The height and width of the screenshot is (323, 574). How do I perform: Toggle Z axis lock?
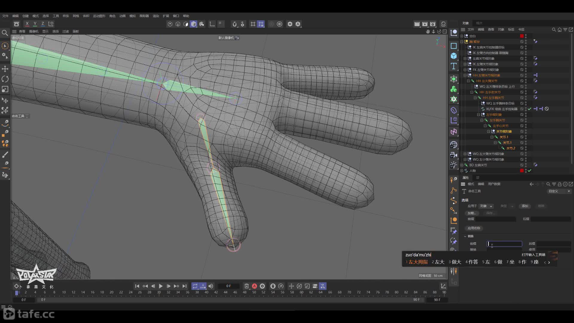coord(43,24)
